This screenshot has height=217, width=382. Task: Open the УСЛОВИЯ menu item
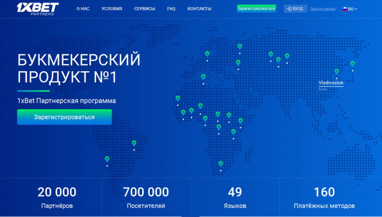[x=112, y=9]
